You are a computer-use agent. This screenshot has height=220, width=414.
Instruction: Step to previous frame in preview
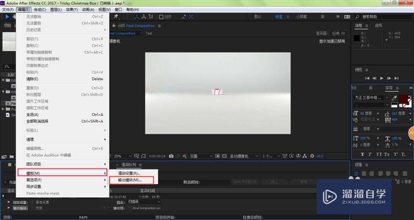pyautogui.click(x=374, y=78)
